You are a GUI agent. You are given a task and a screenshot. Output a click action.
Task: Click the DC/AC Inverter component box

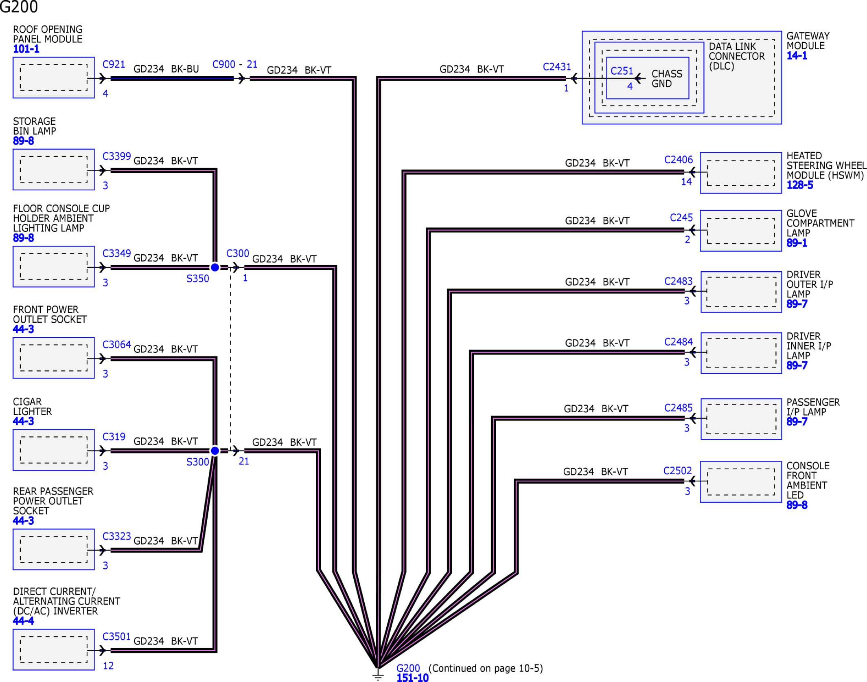pyautogui.click(x=54, y=649)
